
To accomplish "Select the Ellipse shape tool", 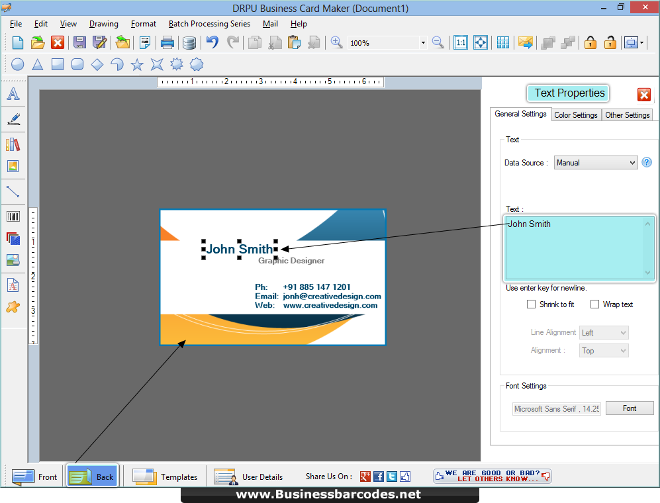I will pyautogui.click(x=17, y=64).
